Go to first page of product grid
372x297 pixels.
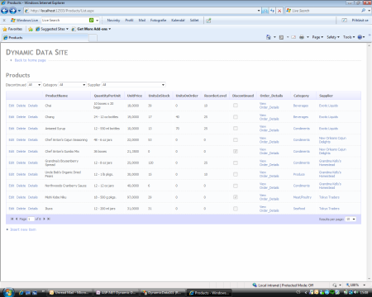pos(12,219)
